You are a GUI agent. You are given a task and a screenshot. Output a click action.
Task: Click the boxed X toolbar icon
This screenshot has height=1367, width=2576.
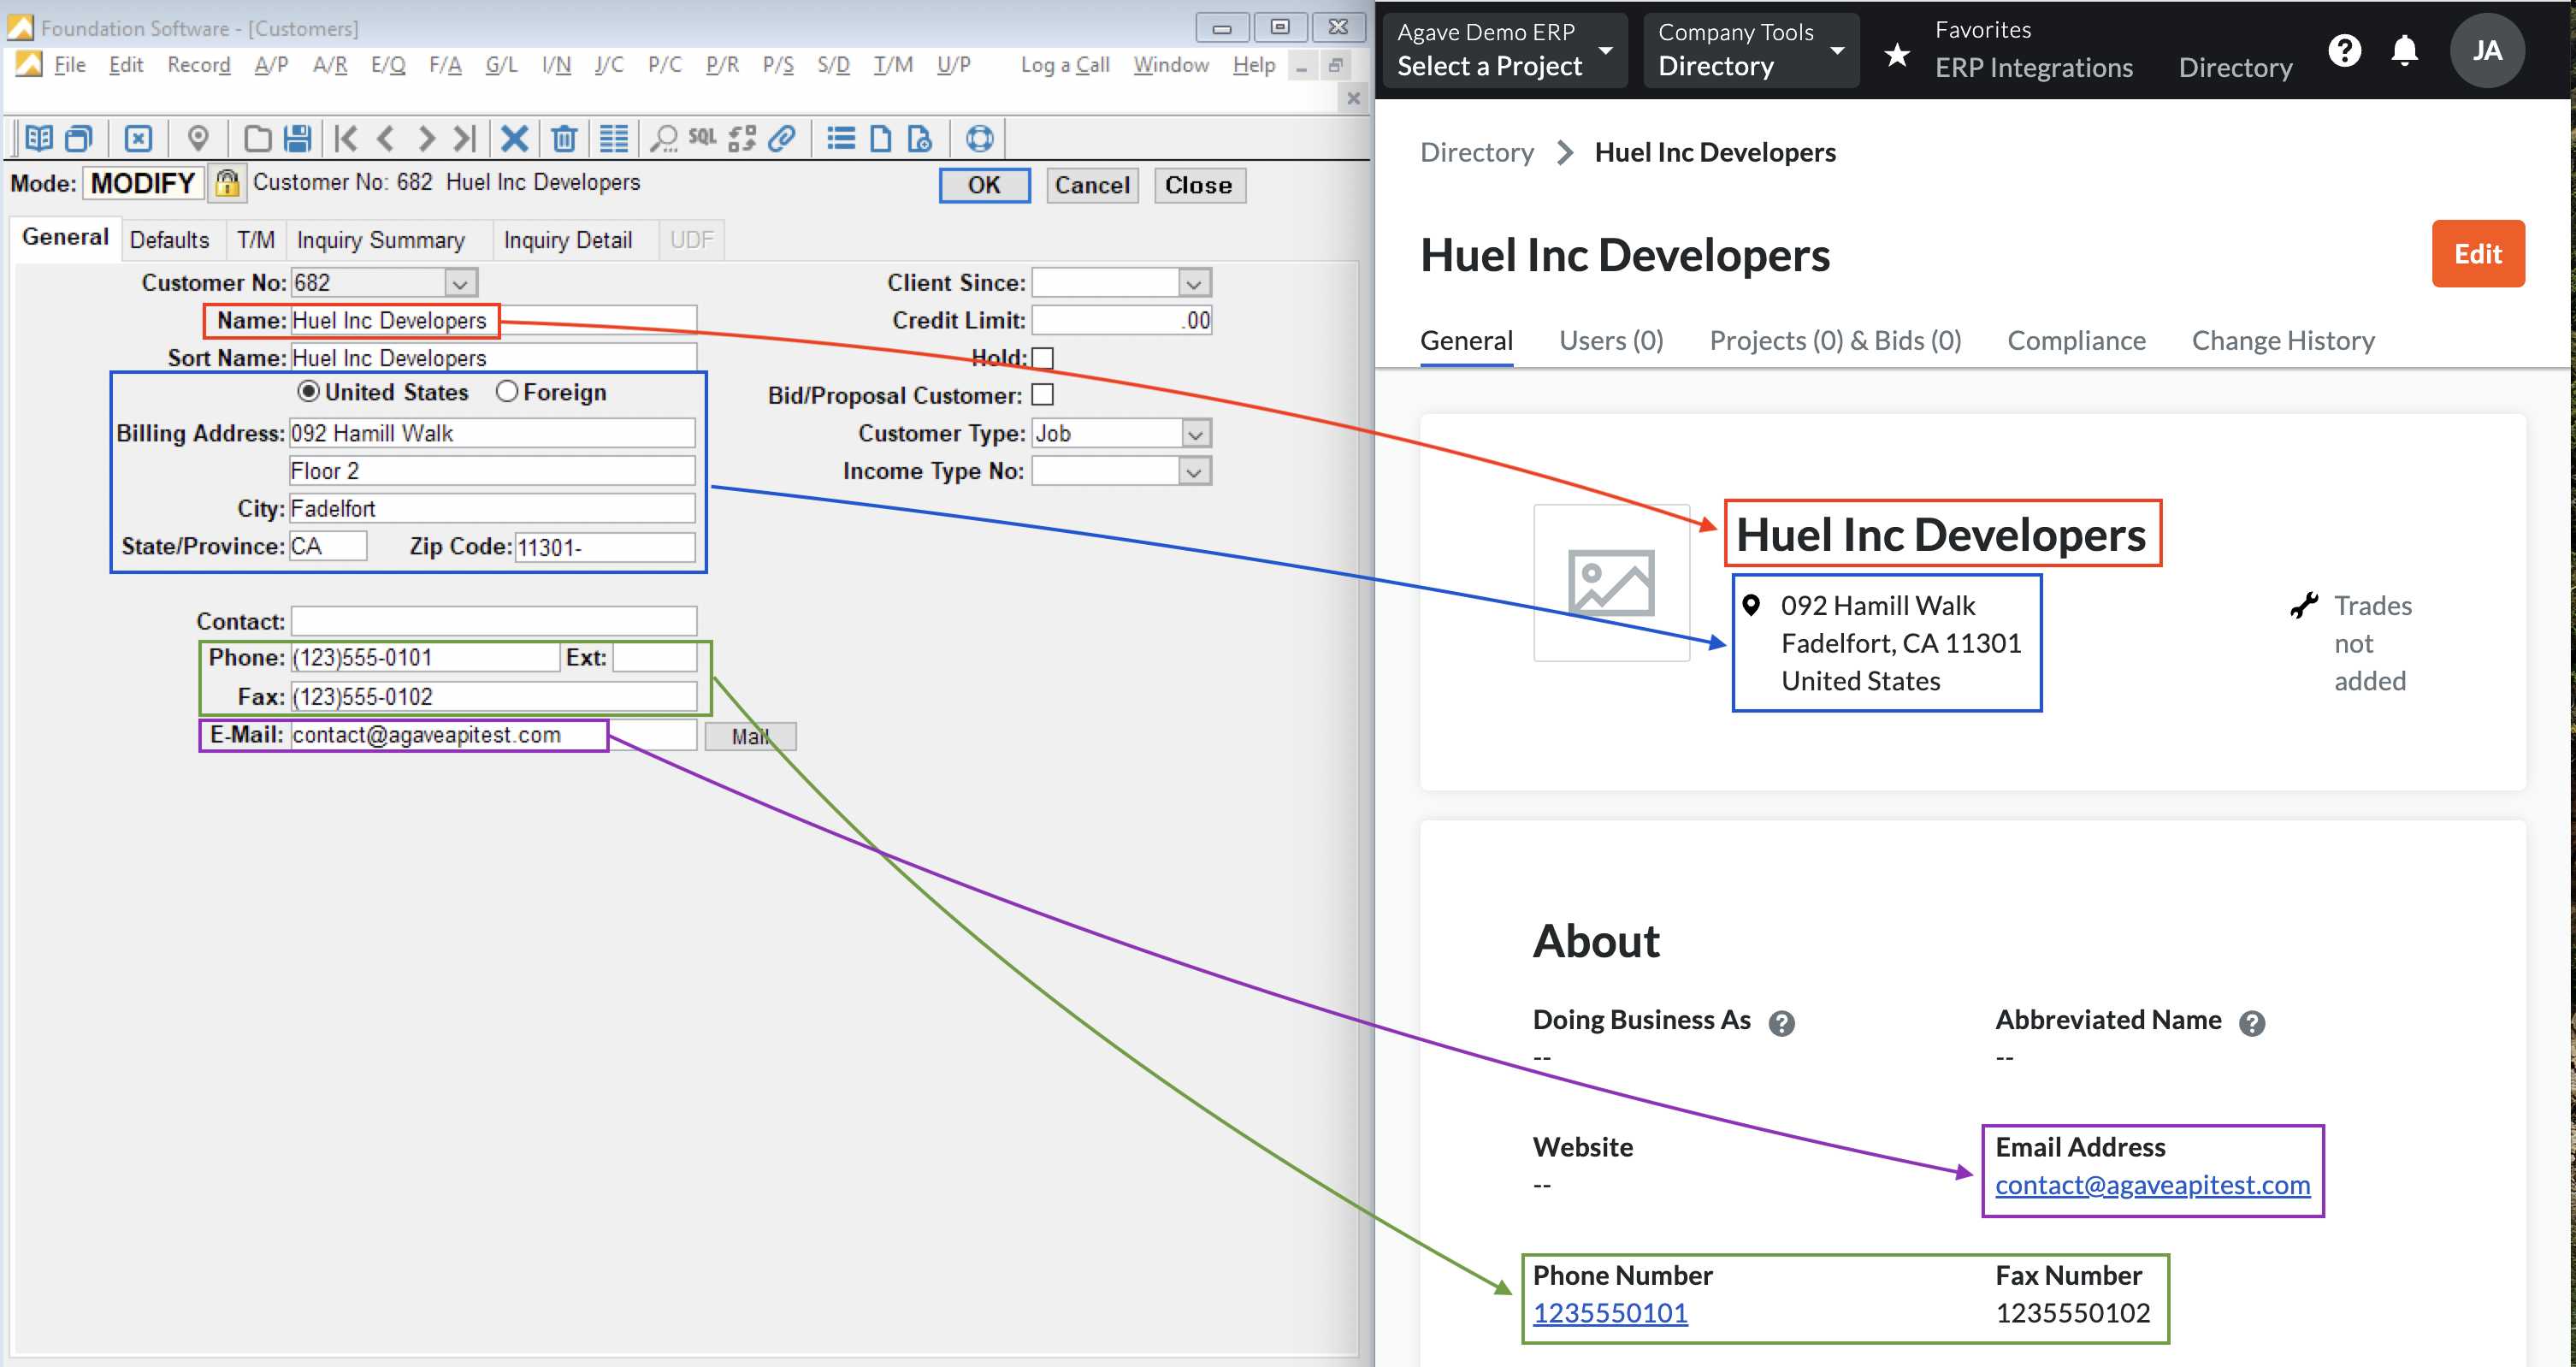tap(138, 138)
